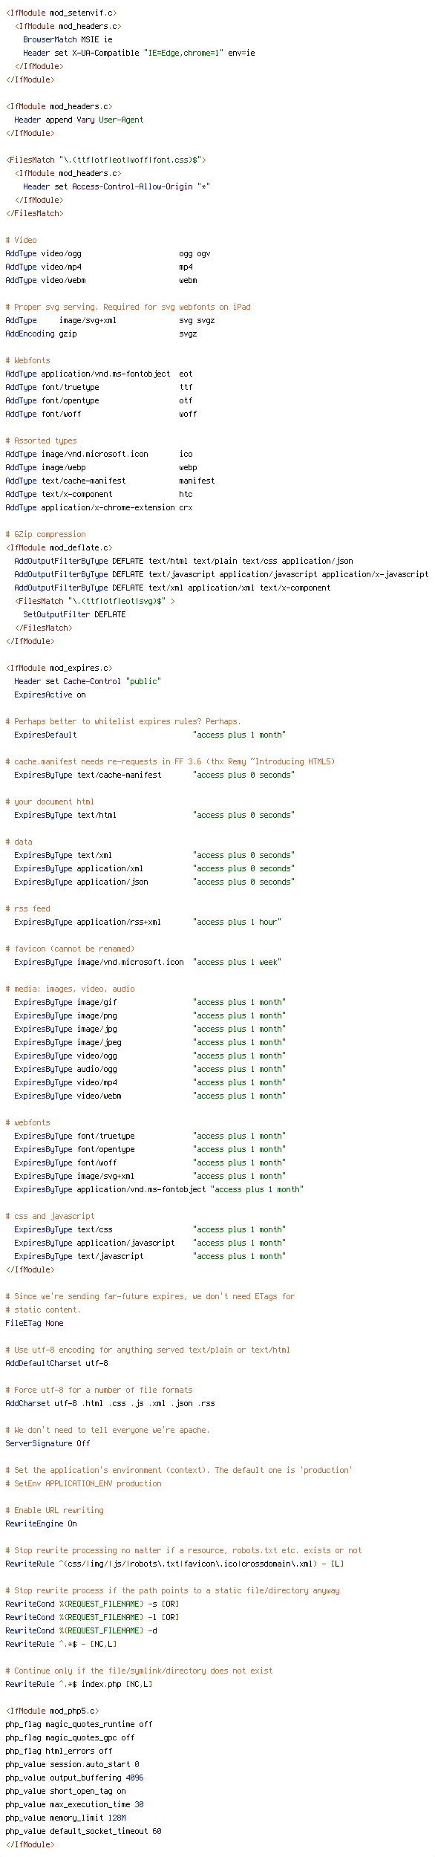Click the "php_value max_execution_time 30" line
Screen dimensions: 435x1857
coord(74,1804)
